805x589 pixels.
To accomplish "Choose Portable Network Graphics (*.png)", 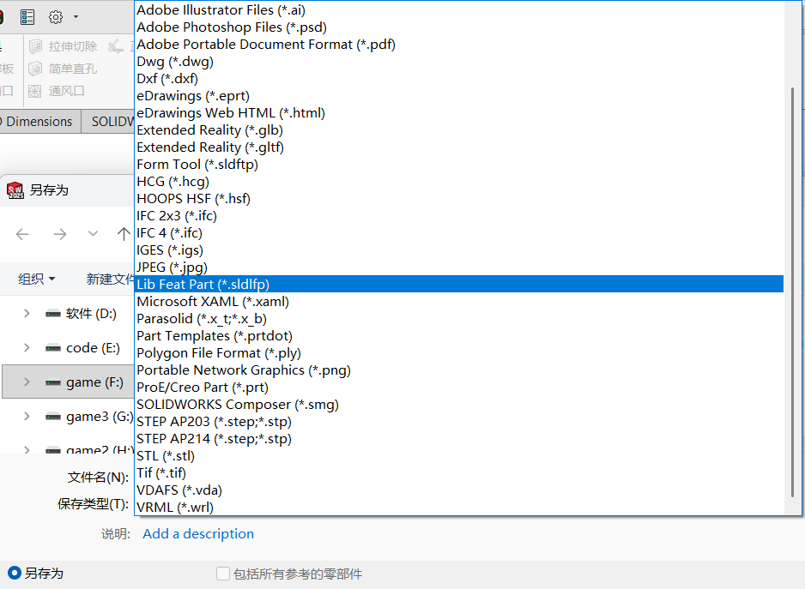I will click(458, 370).
